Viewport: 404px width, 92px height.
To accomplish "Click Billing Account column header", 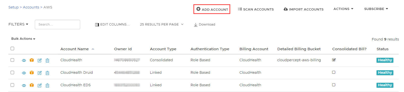I will [x=254, y=49].
